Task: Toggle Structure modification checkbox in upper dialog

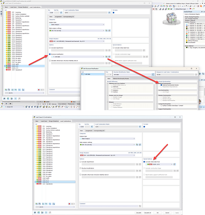Action: 50,54
